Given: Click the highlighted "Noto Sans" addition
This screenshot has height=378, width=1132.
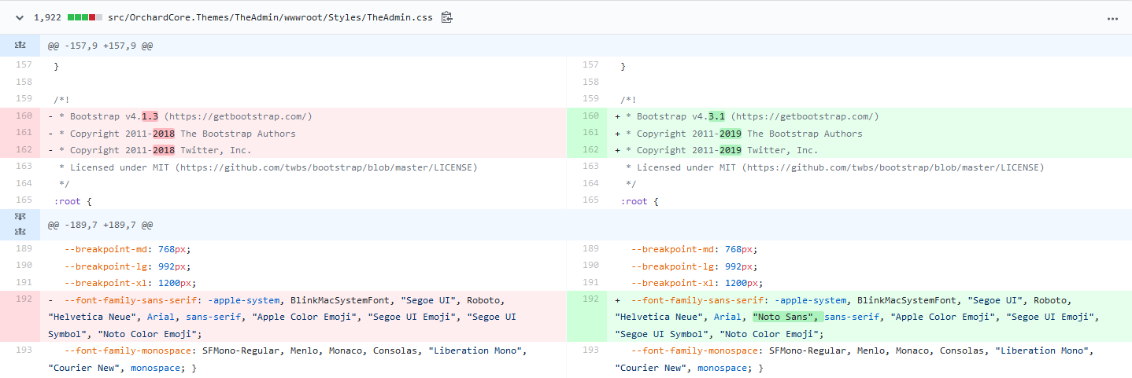Looking at the screenshot, I should (x=787, y=317).
